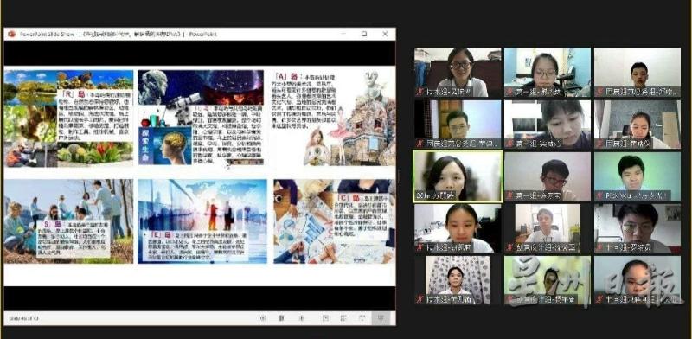Maximize the PowerPoint Slide Show window
Image resolution: width=692 pixels, height=339 pixels.
[364, 34]
